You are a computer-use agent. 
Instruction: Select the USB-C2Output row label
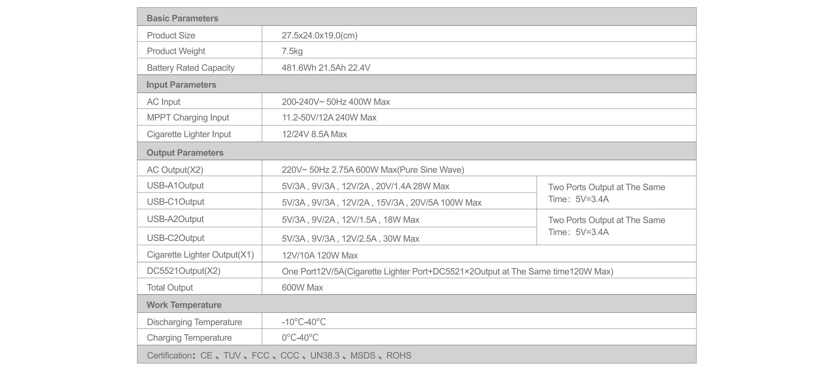pyautogui.click(x=175, y=238)
